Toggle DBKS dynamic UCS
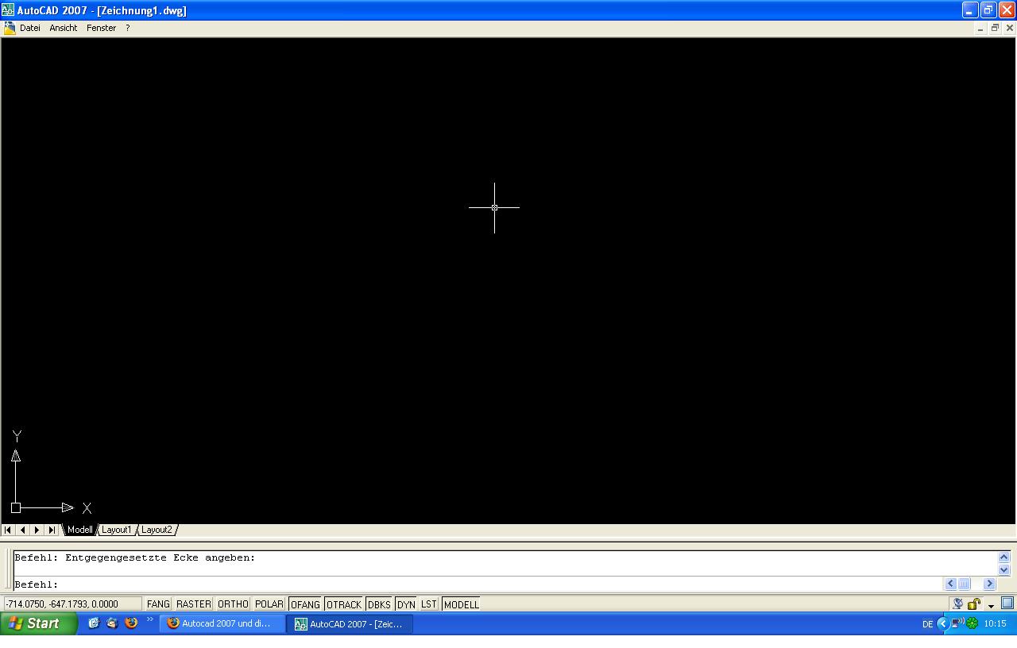 379,604
